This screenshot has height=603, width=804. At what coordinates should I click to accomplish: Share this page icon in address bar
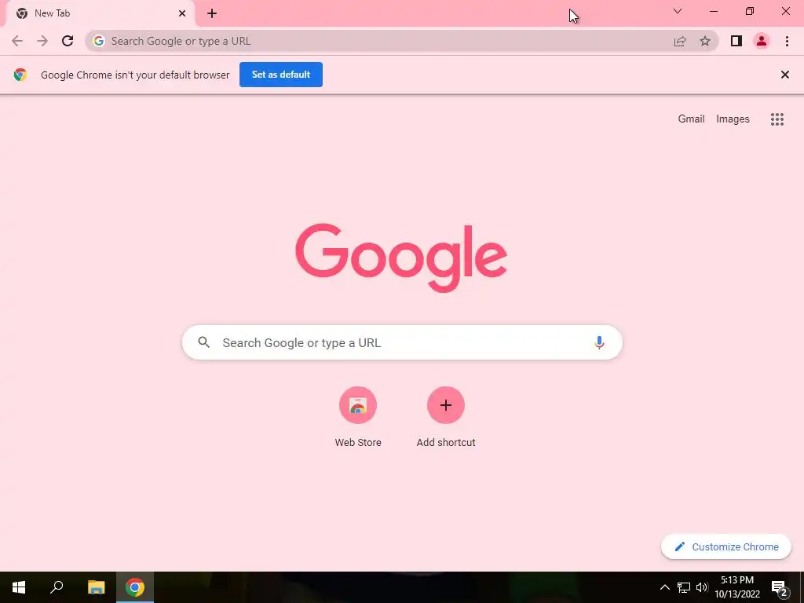(680, 41)
